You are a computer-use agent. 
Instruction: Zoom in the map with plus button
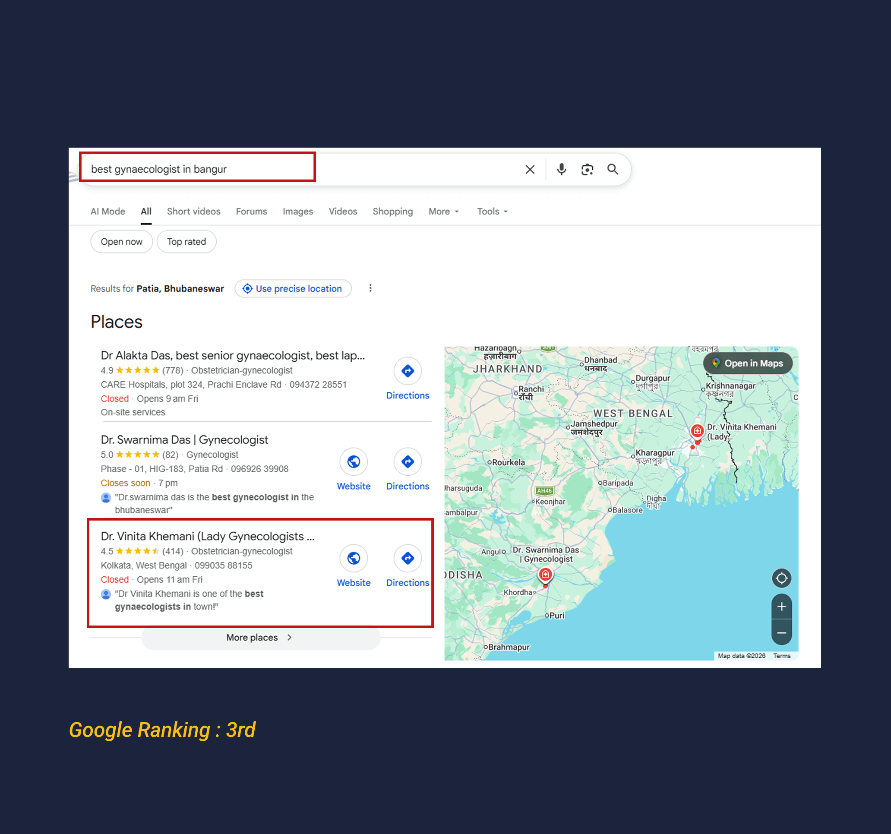(781, 607)
